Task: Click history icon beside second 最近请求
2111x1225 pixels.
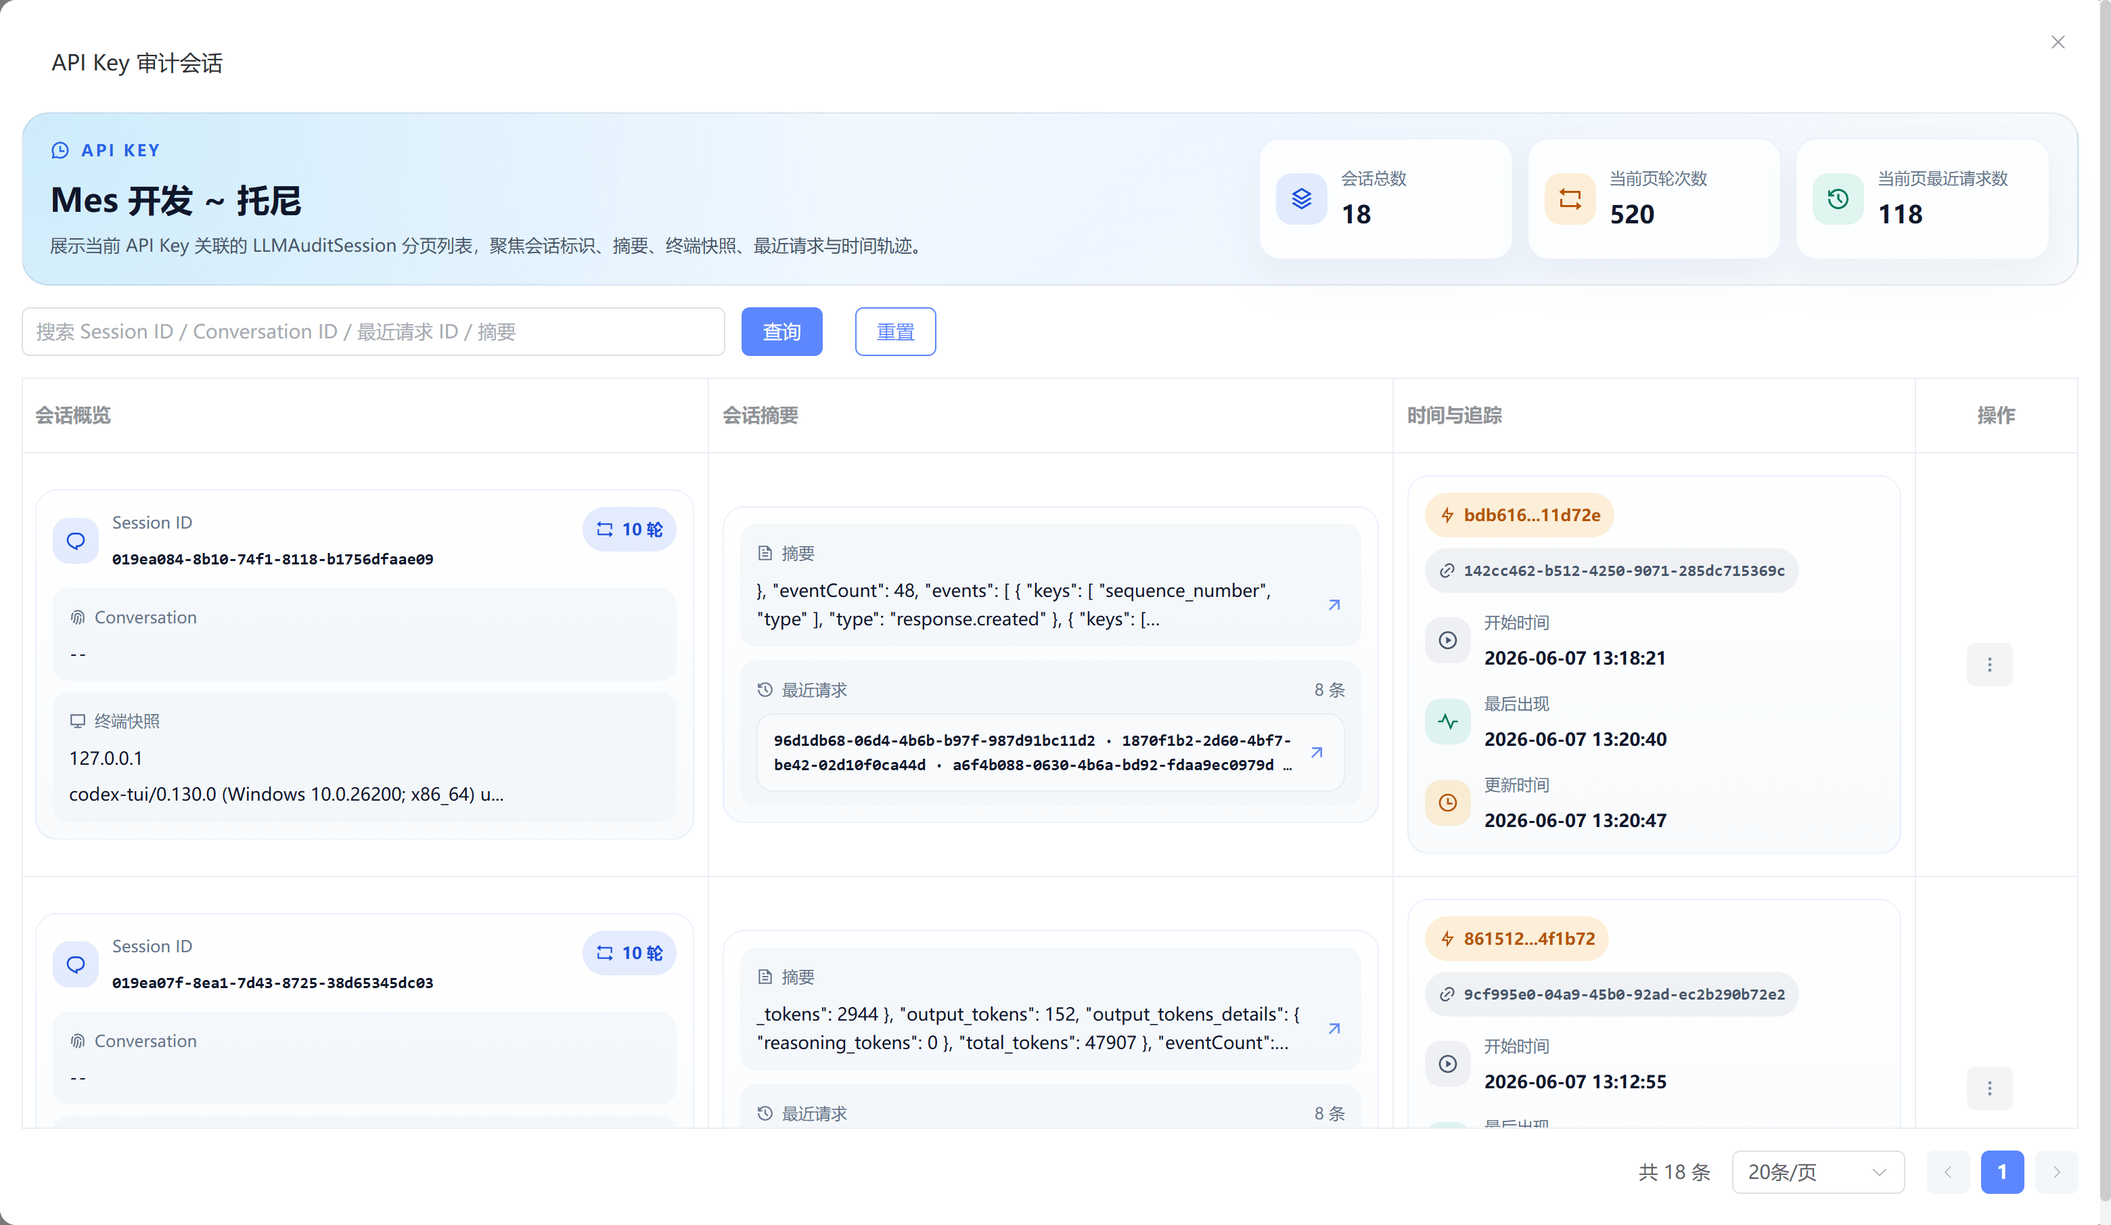Action: point(765,1113)
